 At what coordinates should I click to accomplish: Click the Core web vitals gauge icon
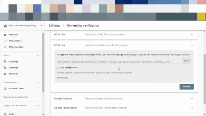pyautogui.click(x=5, y=89)
